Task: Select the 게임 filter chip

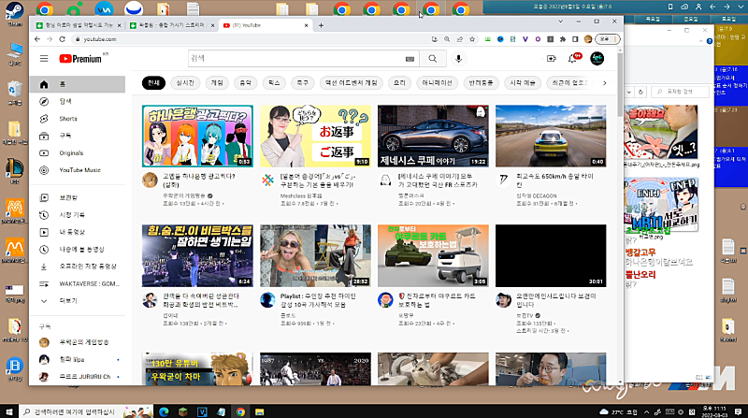Action: click(x=217, y=83)
